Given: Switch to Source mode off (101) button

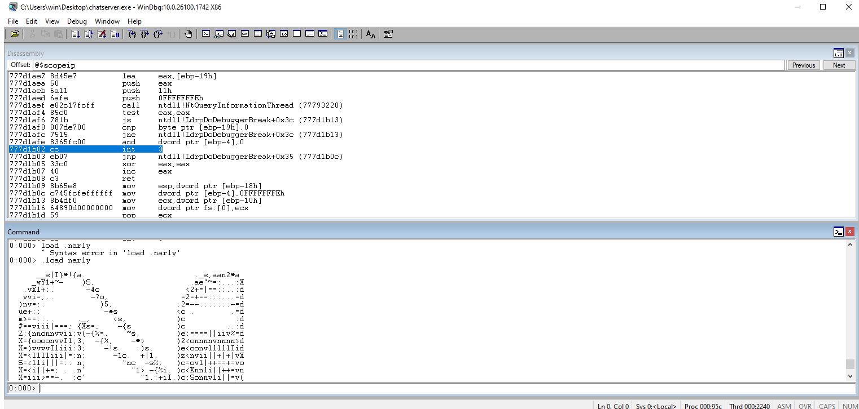Looking at the screenshot, I should click(x=353, y=34).
